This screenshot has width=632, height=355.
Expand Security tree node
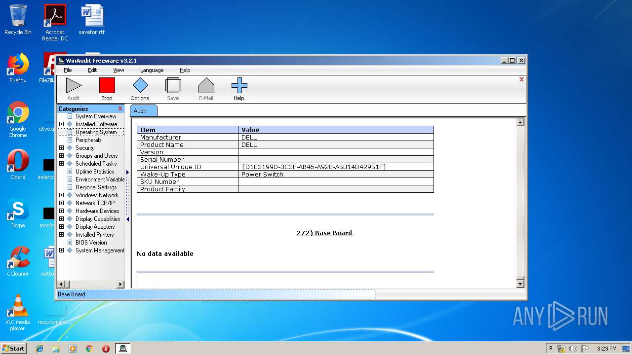point(61,148)
